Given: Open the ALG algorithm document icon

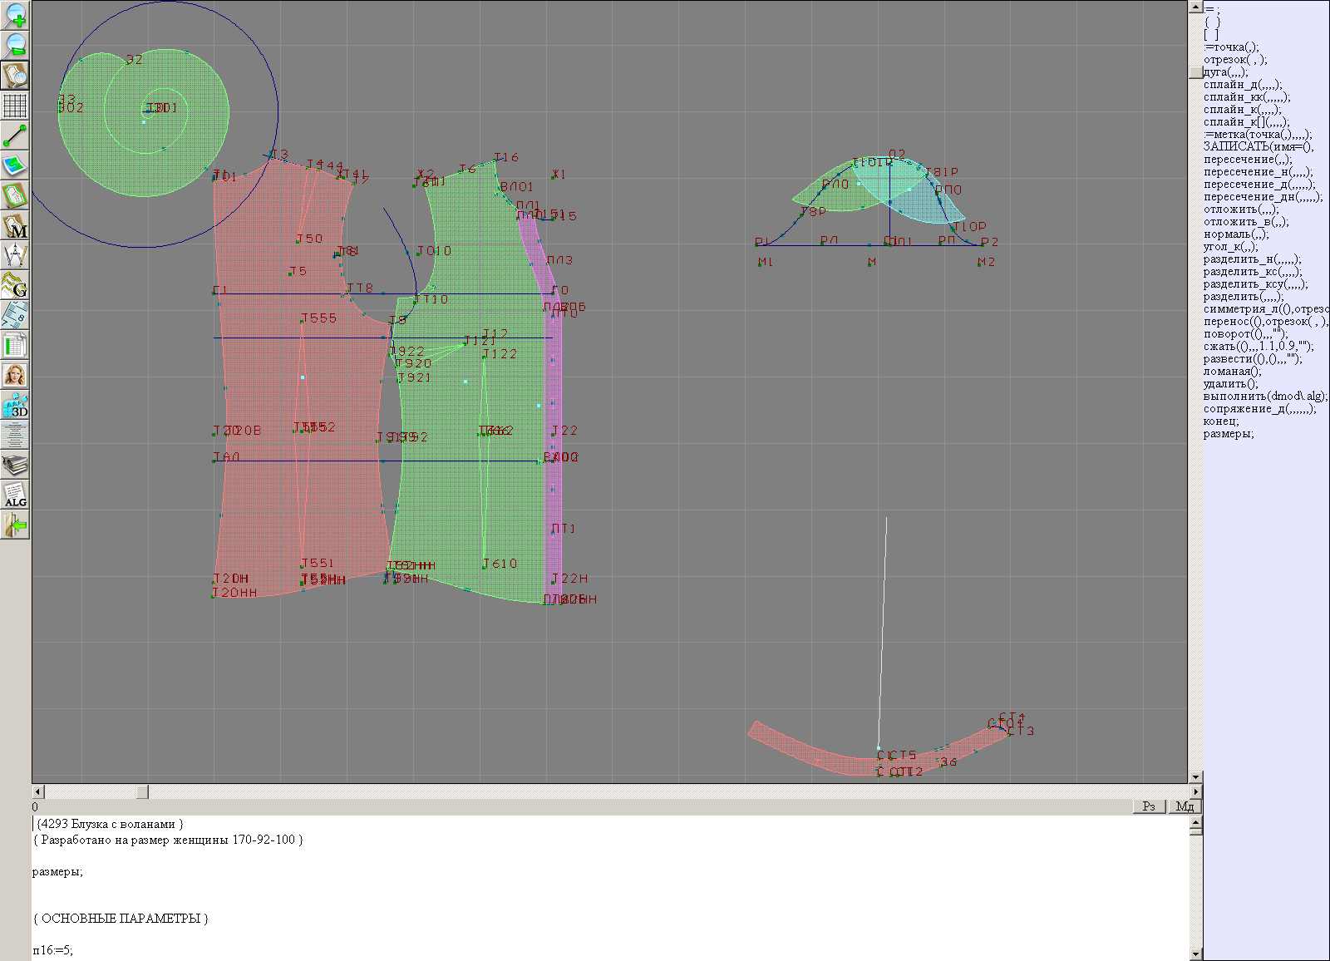Looking at the screenshot, I should (15, 495).
